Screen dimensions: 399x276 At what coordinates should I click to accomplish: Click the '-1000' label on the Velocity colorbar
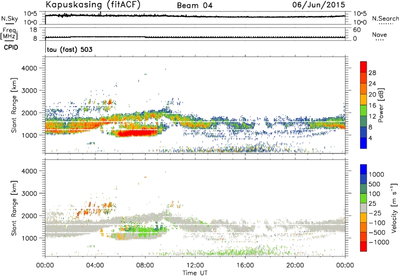379,242
